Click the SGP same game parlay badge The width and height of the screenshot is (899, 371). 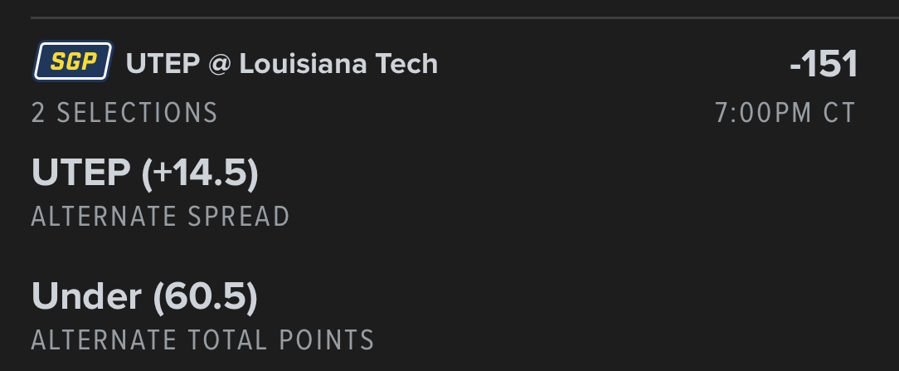(73, 62)
